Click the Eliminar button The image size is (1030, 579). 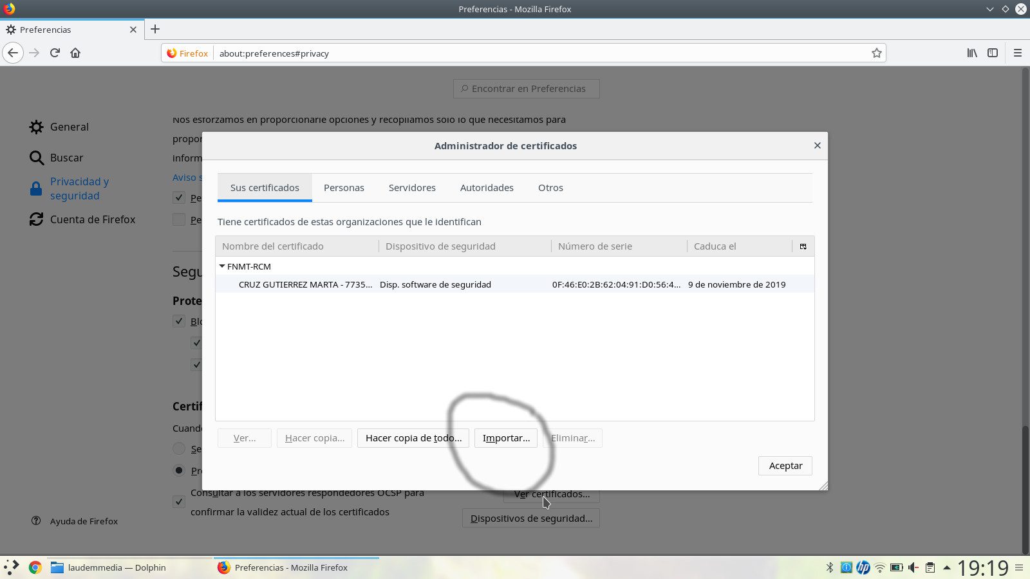[573, 438]
